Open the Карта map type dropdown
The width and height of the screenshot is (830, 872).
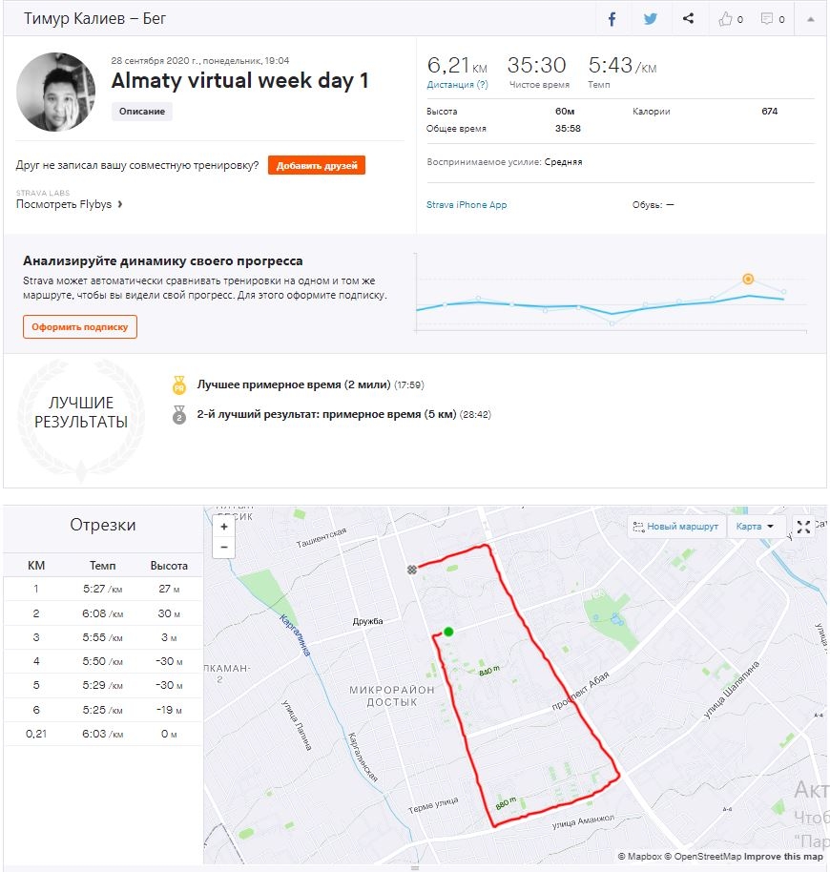(756, 527)
